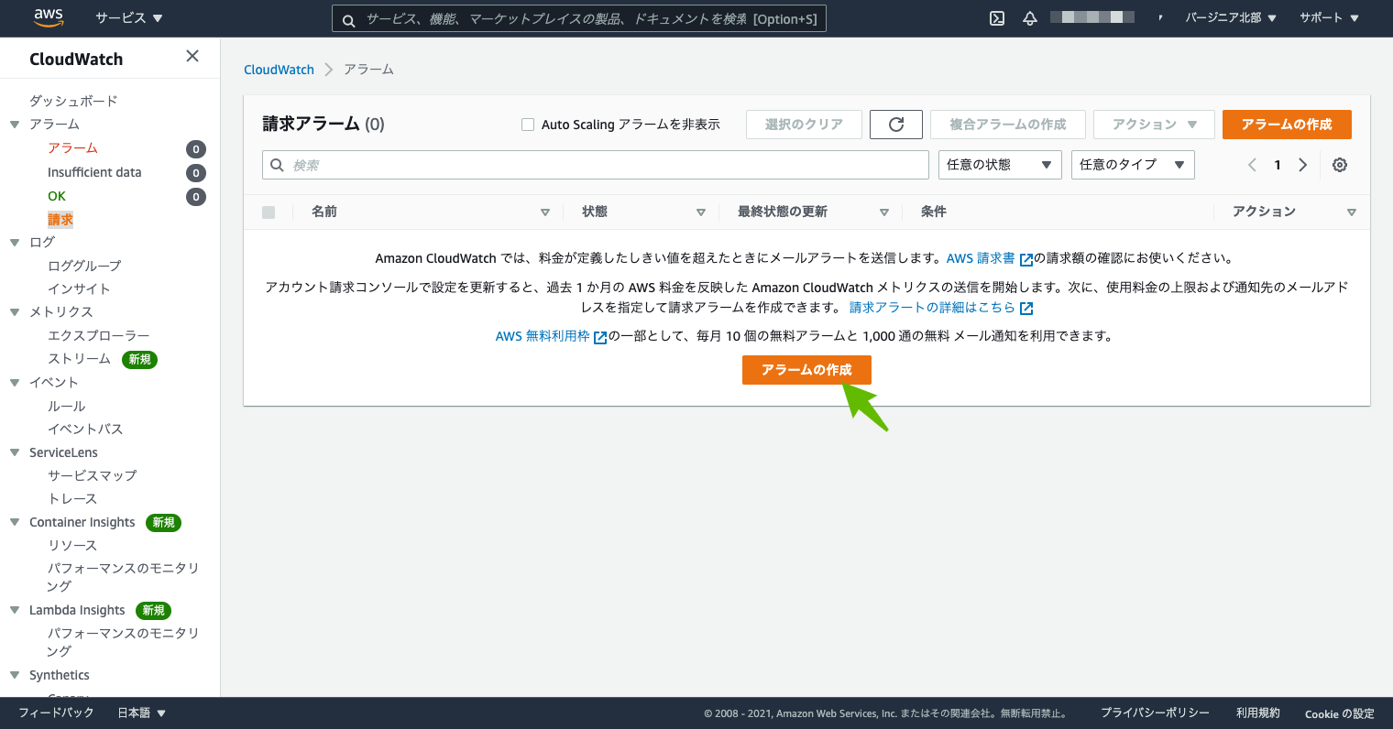Open イベントバス in sidebar
The image size is (1393, 729).
85,429
